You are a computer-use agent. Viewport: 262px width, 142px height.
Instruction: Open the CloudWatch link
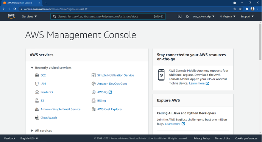click(x=49, y=118)
